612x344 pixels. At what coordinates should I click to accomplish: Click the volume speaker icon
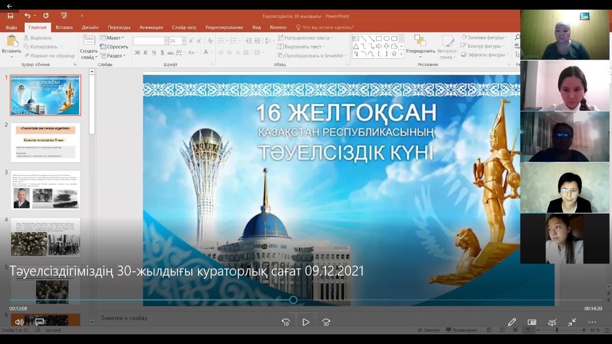pyautogui.click(x=19, y=322)
